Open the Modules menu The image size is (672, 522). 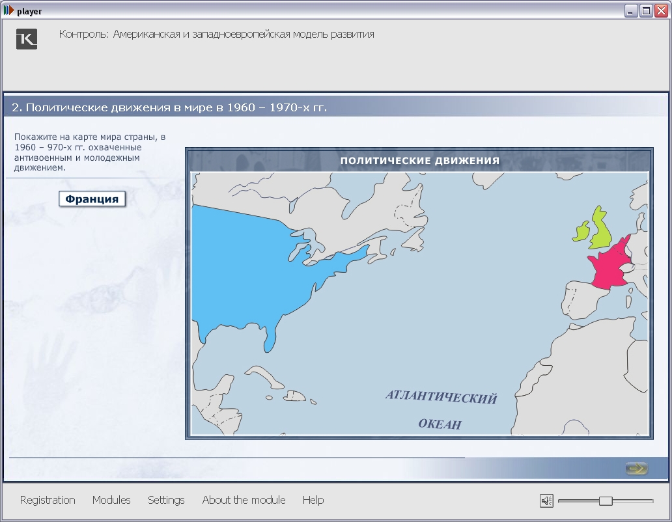click(x=111, y=500)
